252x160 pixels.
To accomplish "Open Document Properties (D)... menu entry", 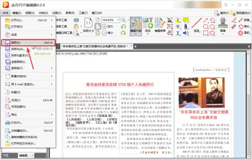I will (29, 131).
